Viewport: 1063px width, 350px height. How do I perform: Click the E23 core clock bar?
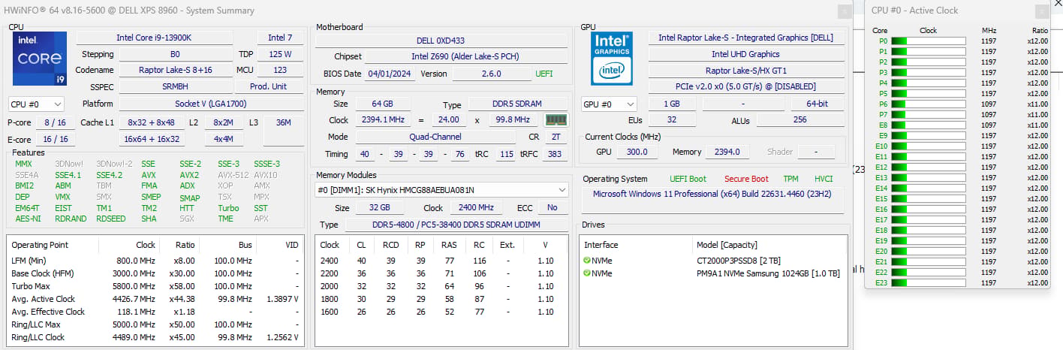click(928, 282)
